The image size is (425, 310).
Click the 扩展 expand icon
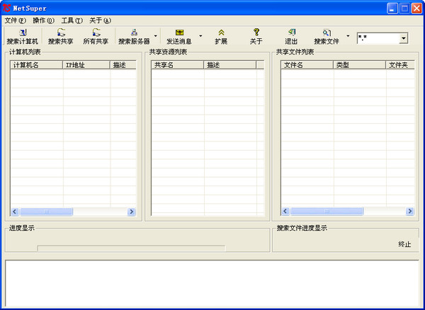(x=221, y=33)
